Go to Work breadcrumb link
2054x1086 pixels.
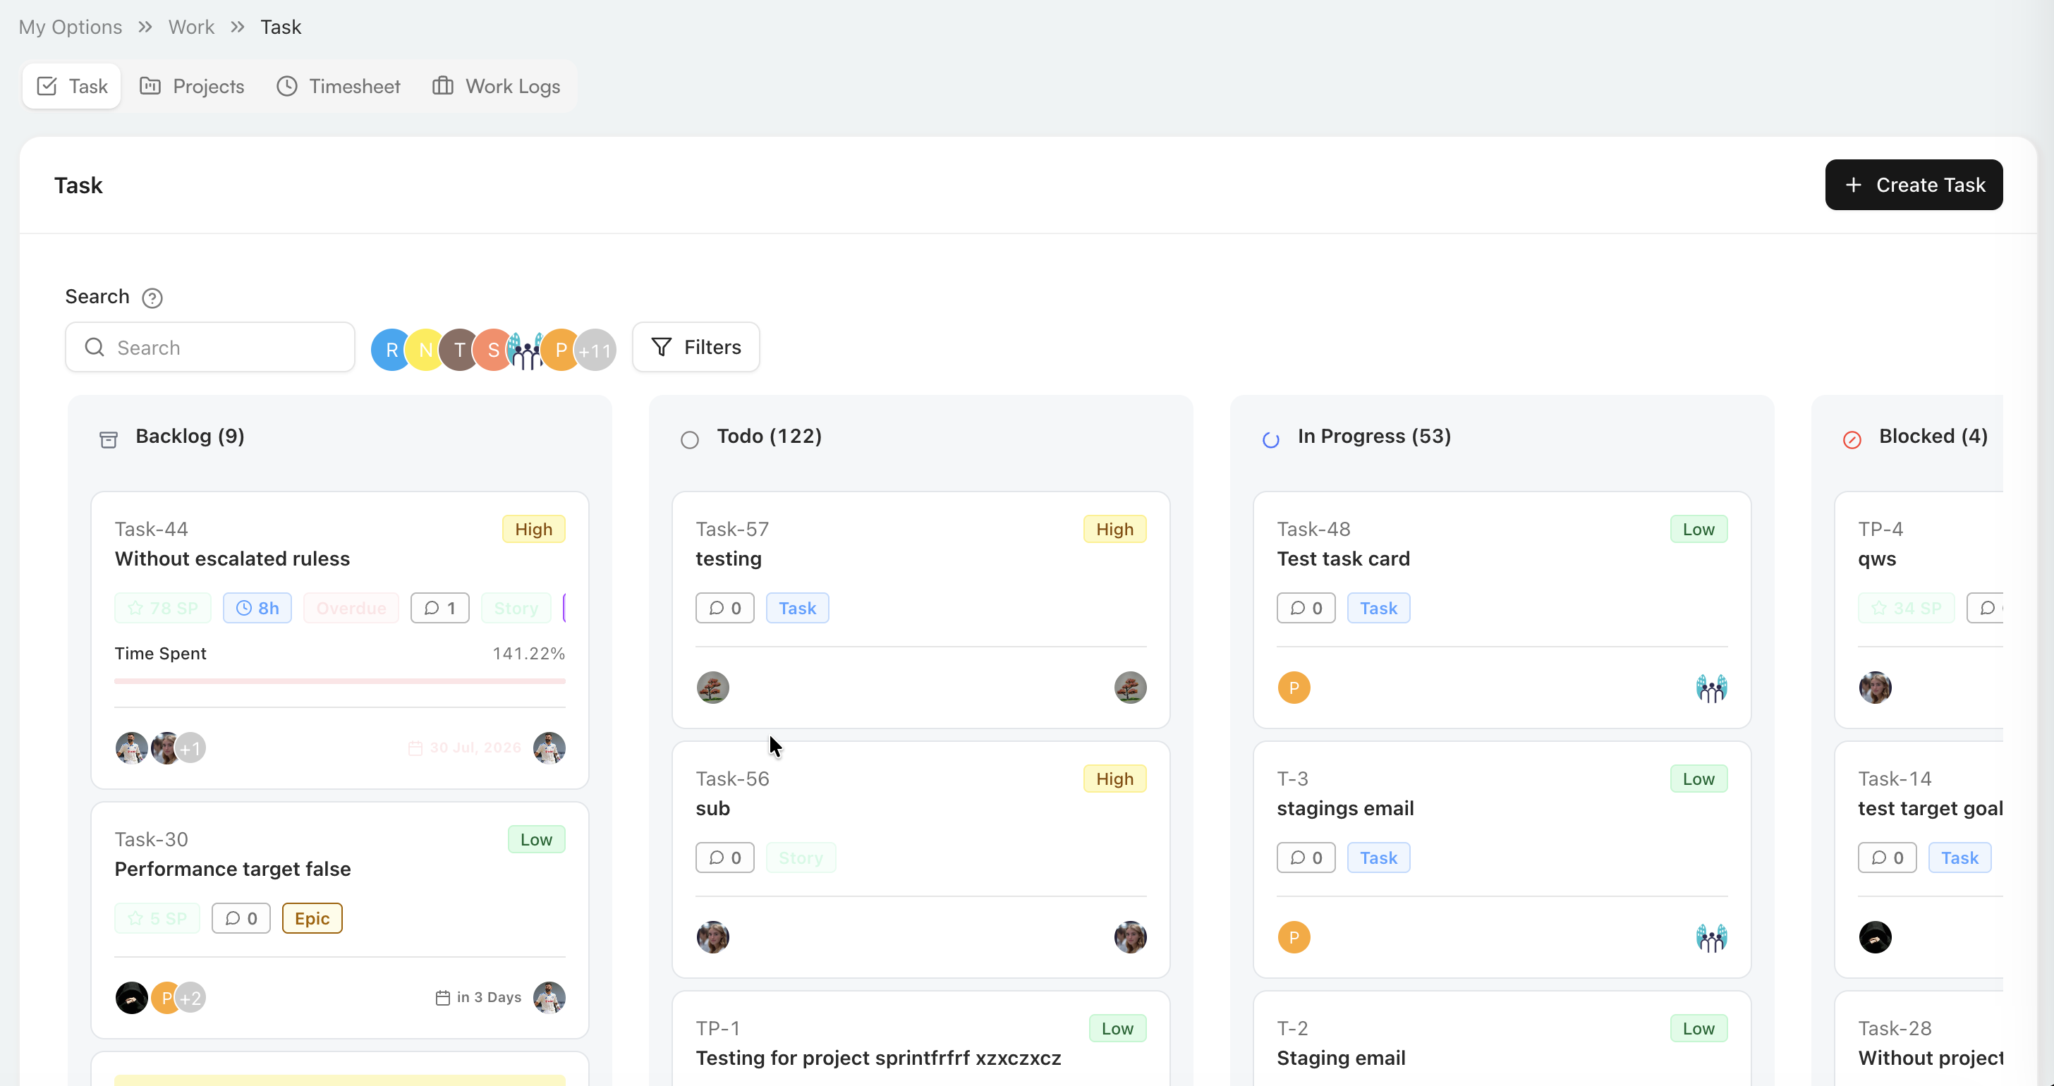[x=190, y=27]
